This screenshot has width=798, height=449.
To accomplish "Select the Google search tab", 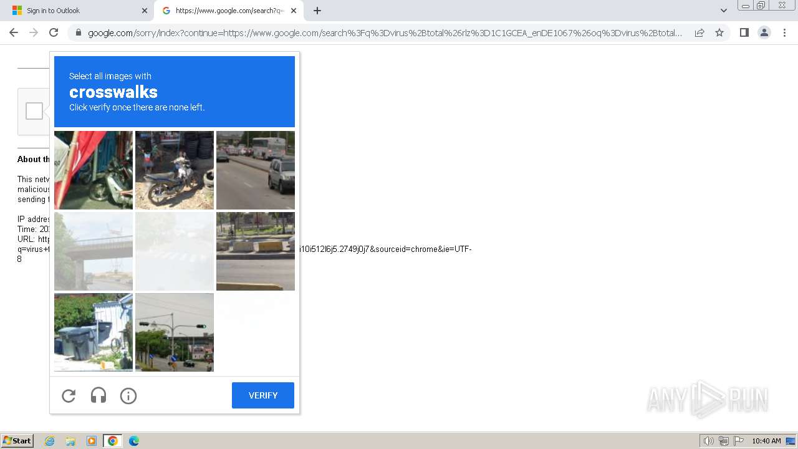I will coord(228,11).
